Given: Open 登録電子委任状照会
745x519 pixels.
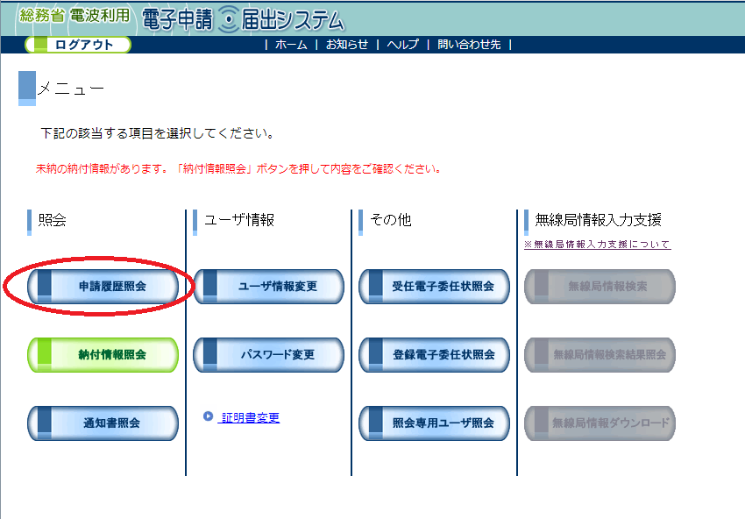Looking at the screenshot, I should click(434, 355).
